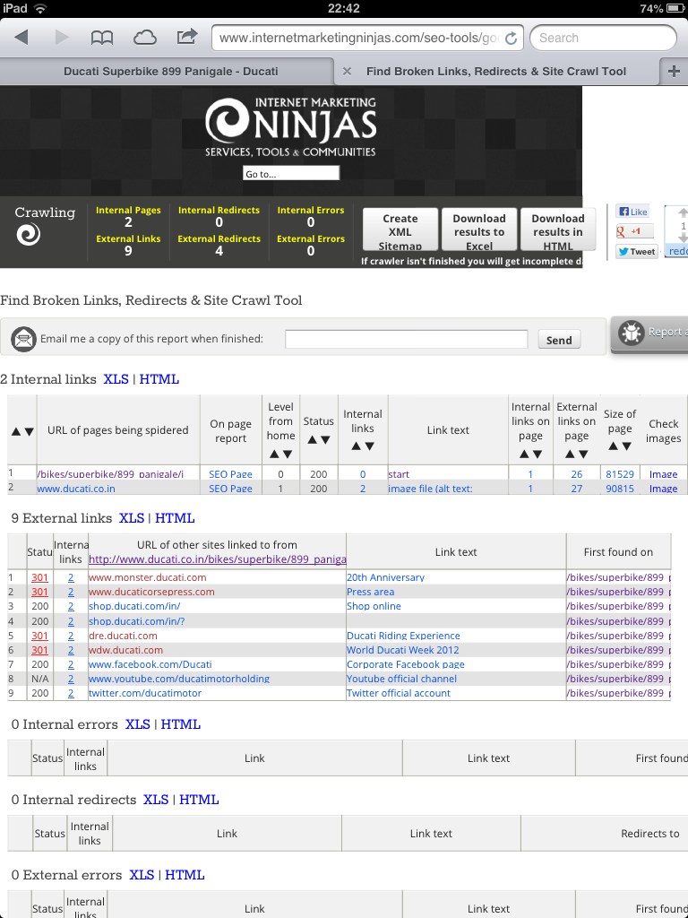
Task: Open the Go to... dropdown
Action: 291,173
